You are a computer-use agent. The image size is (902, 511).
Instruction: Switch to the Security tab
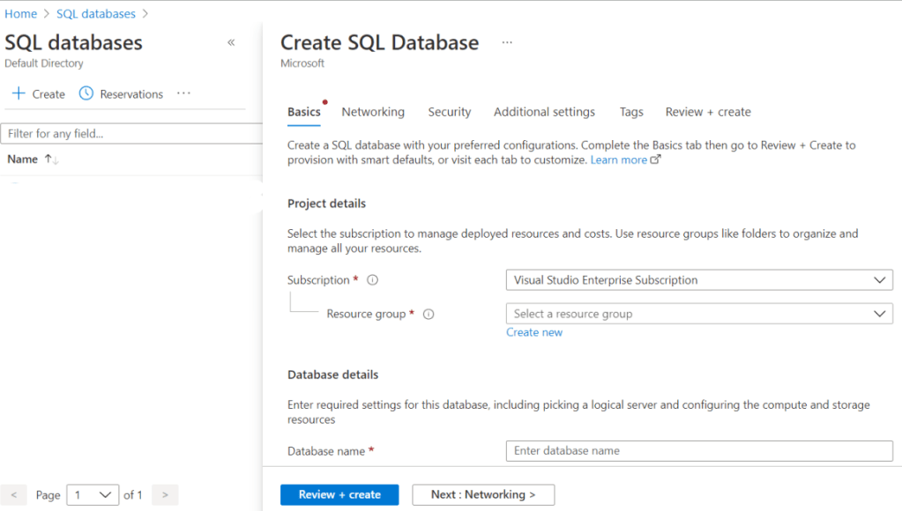[x=450, y=112]
